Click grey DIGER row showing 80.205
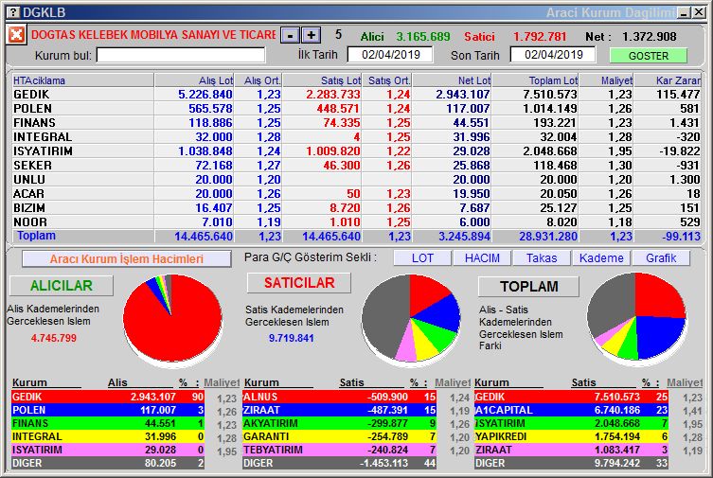Image resolution: width=713 pixels, height=478 pixels. [108, 463]
